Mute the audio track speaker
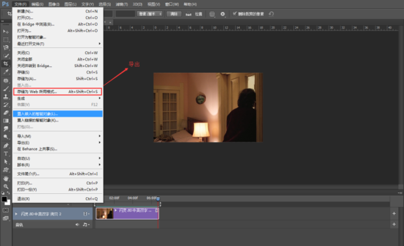Screen dimensions: 404x246 coord(77,225)
